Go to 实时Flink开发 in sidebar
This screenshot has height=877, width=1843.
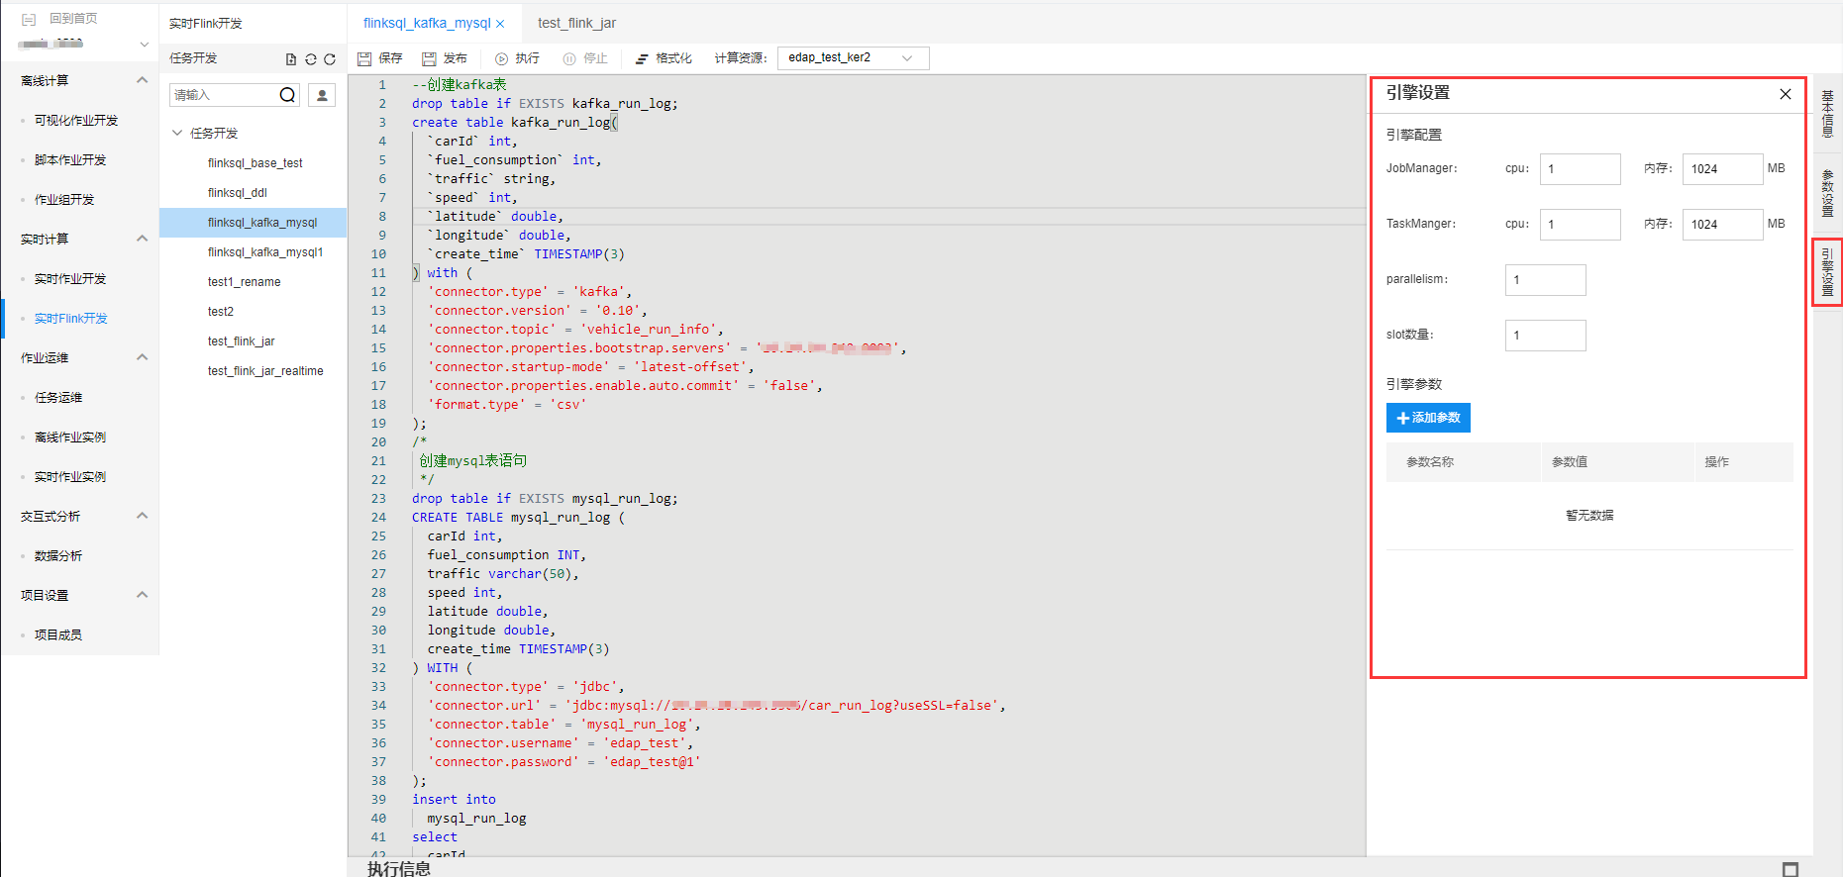(x=71, y=318)
